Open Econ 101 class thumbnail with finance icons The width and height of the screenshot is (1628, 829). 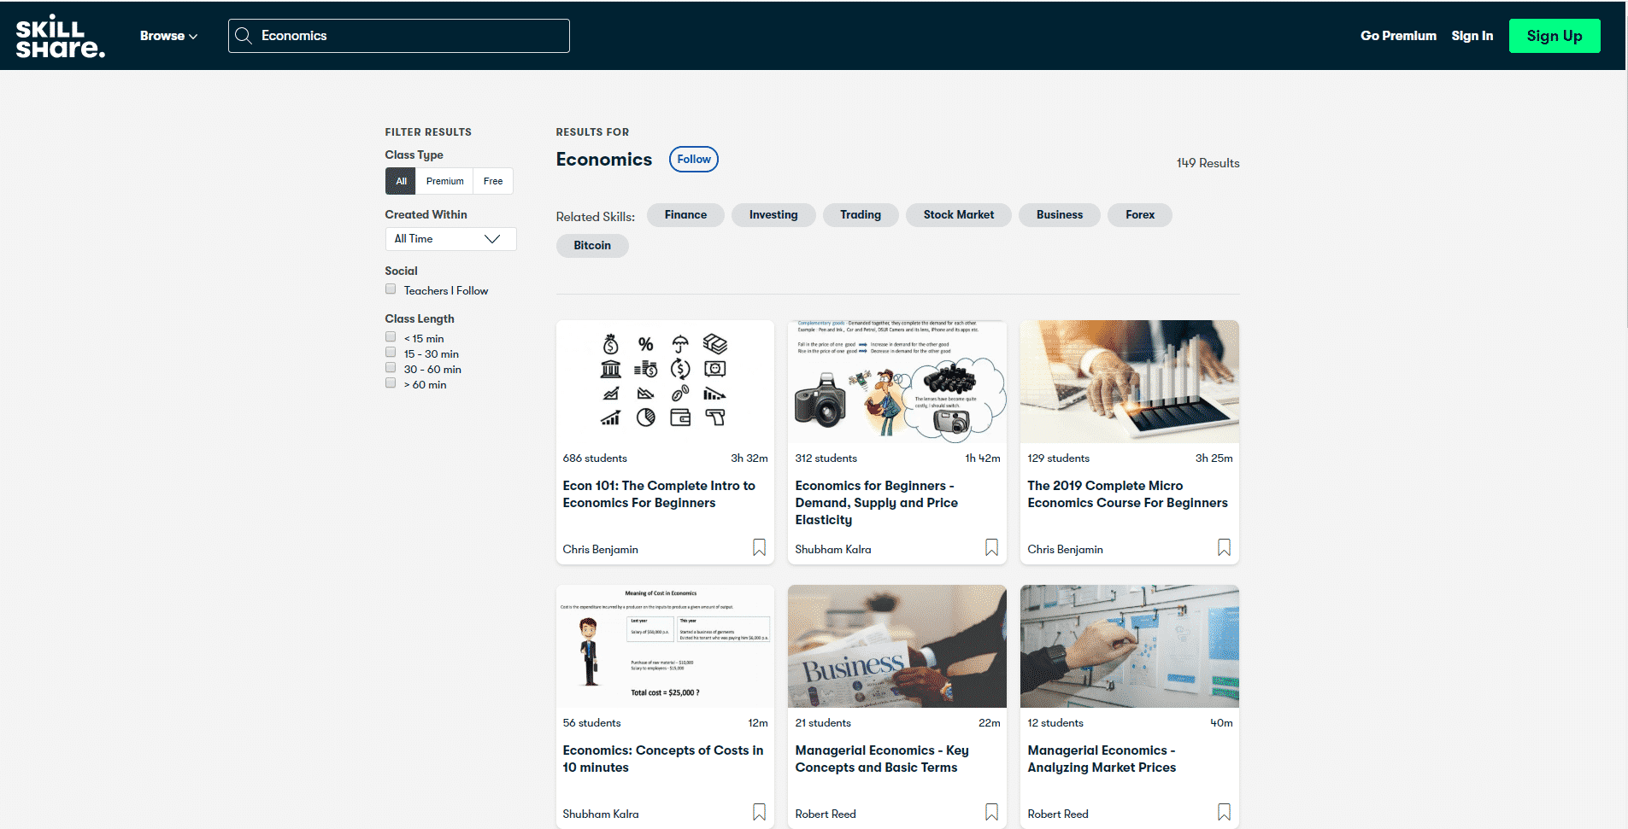665,381
